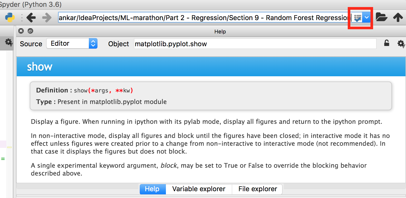Click the upward arrow icon in the toolbar
The image size is (406, 198).
coord(398,17)
